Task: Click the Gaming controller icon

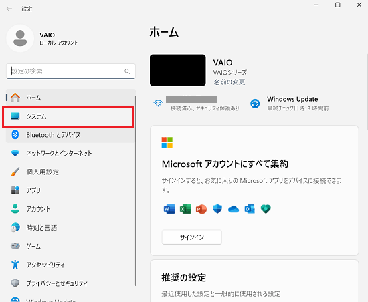Action: pyautogui.click(x=15, y=246)
